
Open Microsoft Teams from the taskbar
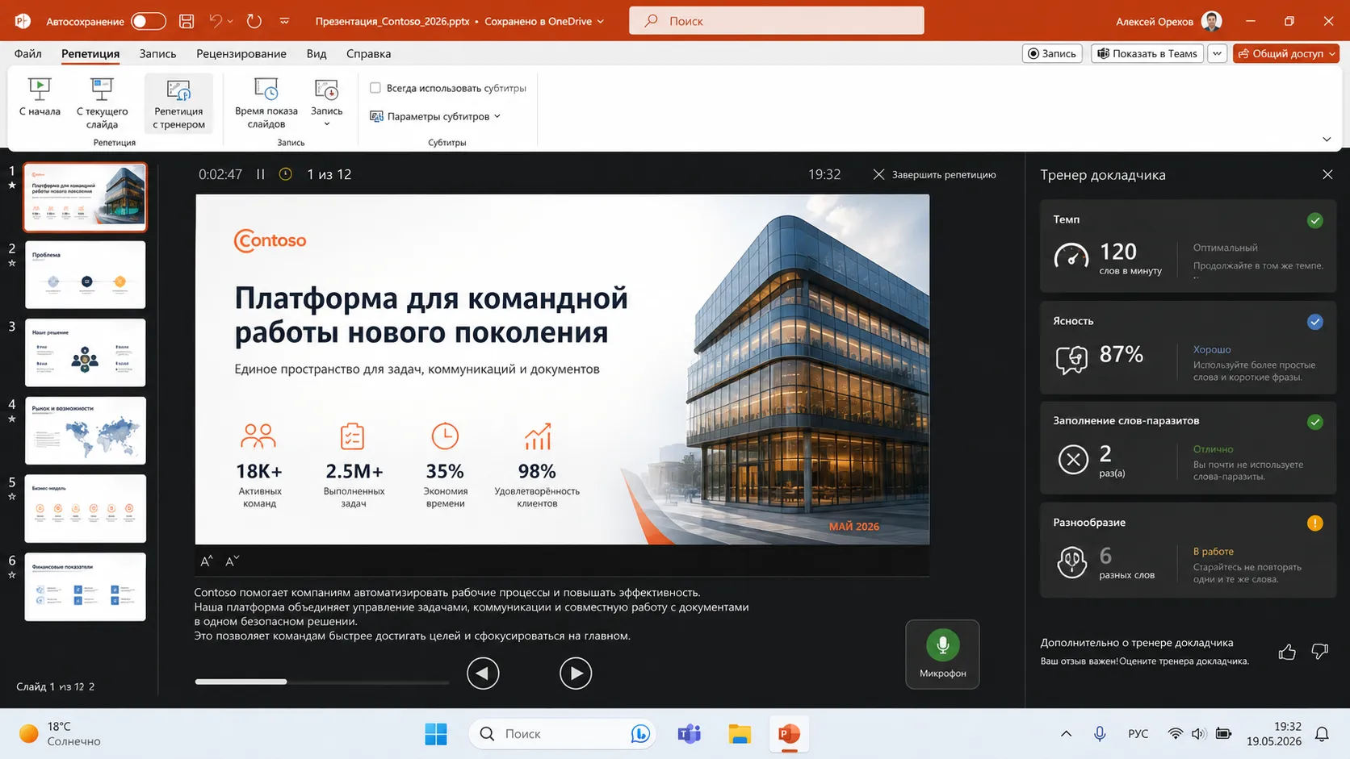(690, 734)
